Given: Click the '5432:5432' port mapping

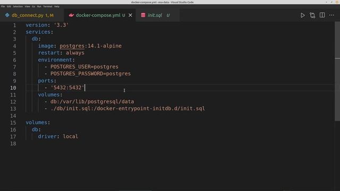Looking at the screenshot, I should click(x=67, y=88).
